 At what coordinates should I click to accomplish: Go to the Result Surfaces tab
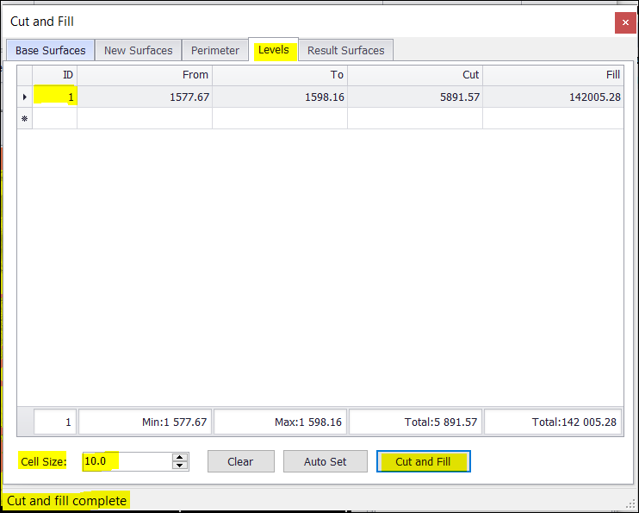pyautogui.click(x=345, y=51)
